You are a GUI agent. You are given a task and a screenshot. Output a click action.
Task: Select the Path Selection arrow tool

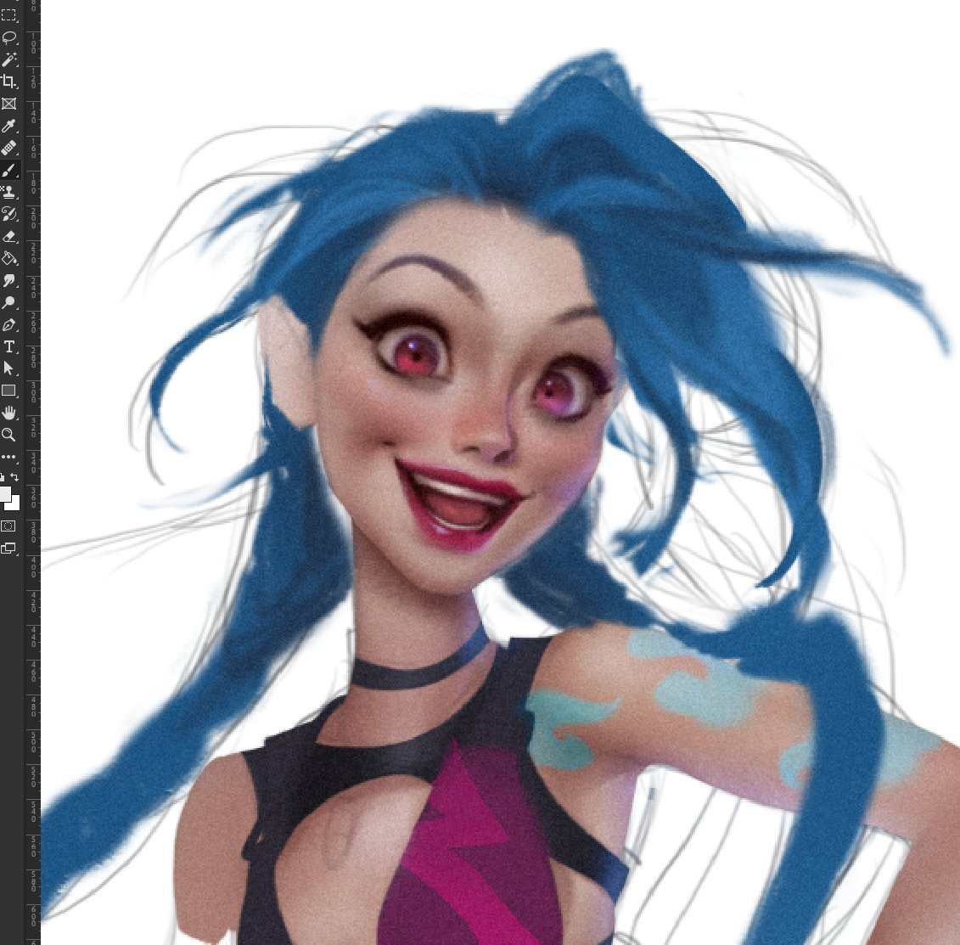click(x=8, y=368)
